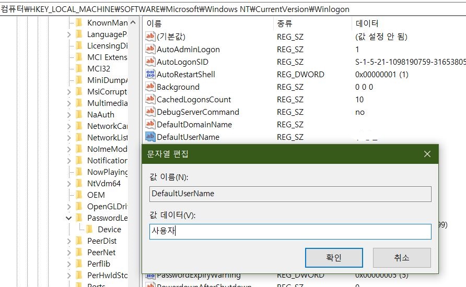Close the 문자열 편집 dialog
The width and height of the screenshot is (466, 287).
pyautogui.click(x=427, y=154)
